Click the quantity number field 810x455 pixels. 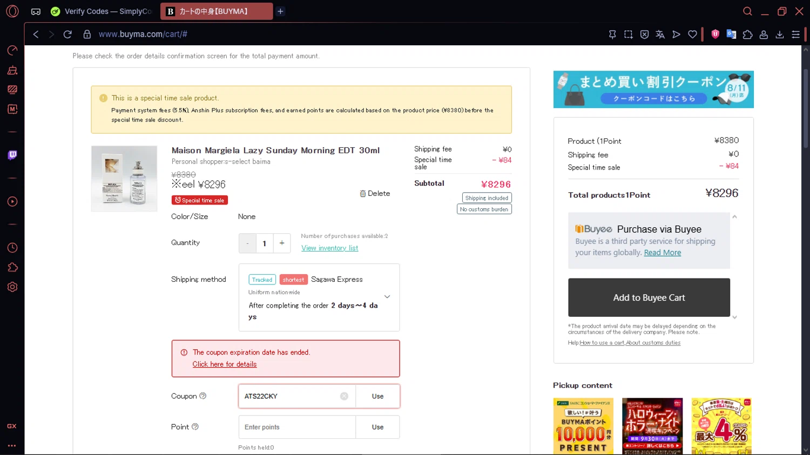point(265,243)
